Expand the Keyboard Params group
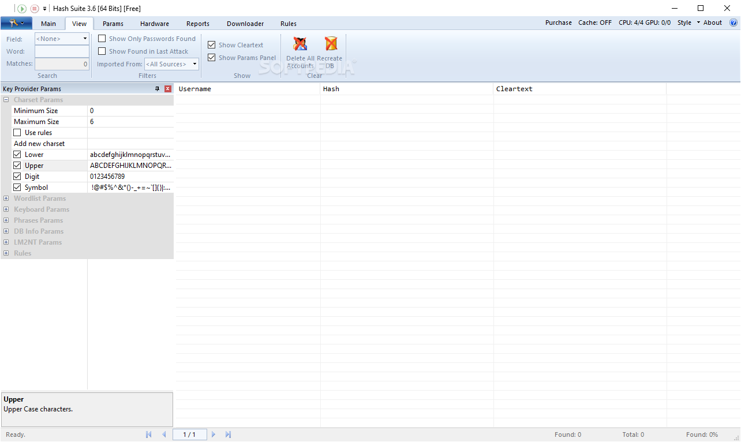741x442 pixels. pyautogui.click(x=6, y=209)
